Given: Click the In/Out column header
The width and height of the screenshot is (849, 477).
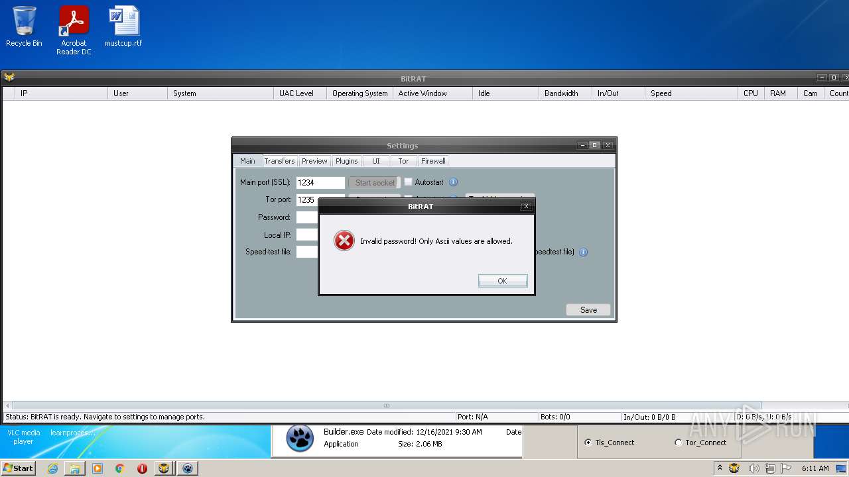Looking at the screenshot, I should point(618,93).
